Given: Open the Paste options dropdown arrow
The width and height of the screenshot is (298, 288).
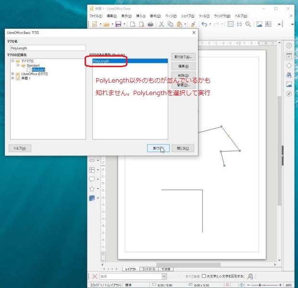Looking at the screenshot, I should click(x=185, y=24).
